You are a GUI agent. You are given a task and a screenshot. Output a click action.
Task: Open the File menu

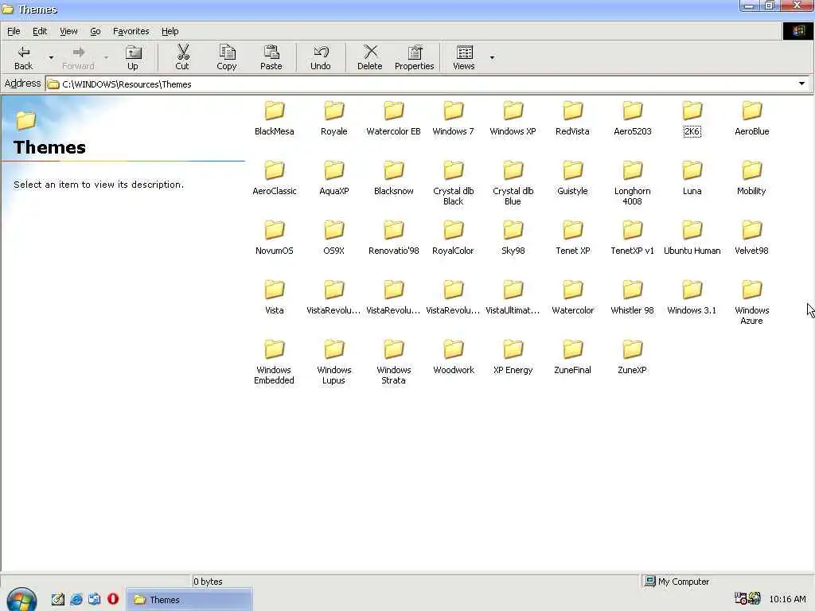pyautogui.click(x=14, y=31)
